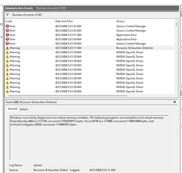Sort by the Level column header
Image resolution: width=182 pixels, height=173 pixels.
pyautogui.click(x=29, y=21)
